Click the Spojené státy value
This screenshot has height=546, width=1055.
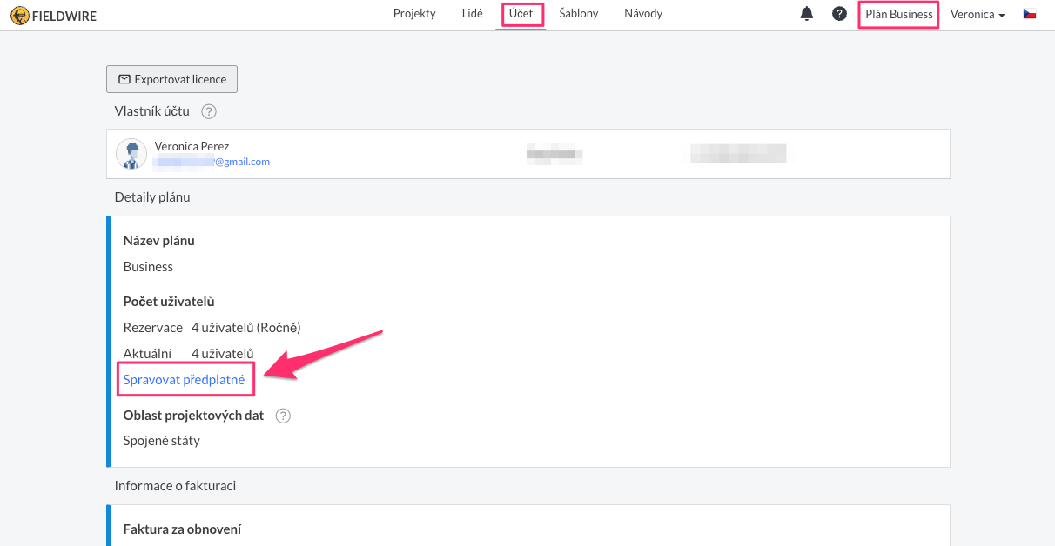pos(162,441)
